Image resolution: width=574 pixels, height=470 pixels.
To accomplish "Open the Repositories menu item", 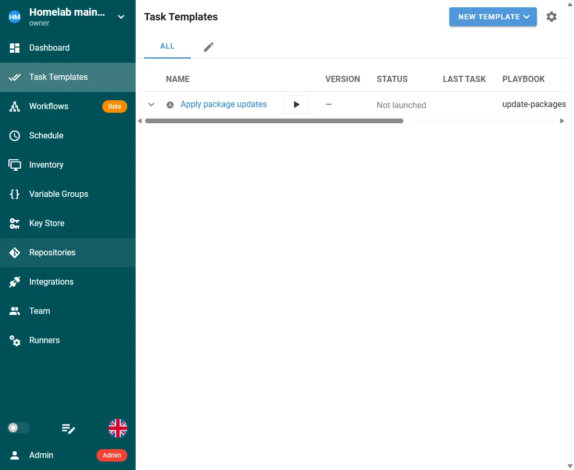I will (x=68, y=253).
